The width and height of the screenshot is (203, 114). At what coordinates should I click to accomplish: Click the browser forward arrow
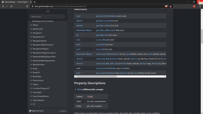(x=7, y=6)
